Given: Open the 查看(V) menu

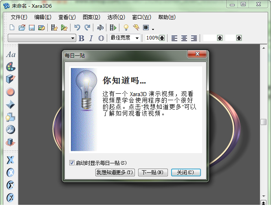Looking at the screenshot, I should click(67, 17).
